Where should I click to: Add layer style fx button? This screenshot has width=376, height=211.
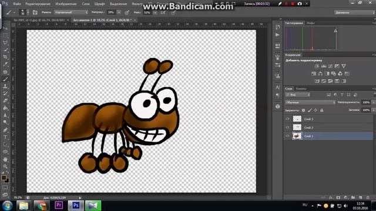point(331,198)
